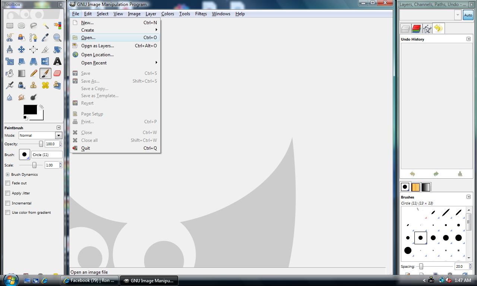Select the Text tool
The width and height of the screenshot is (477, 286).
[x=57, y=61]
